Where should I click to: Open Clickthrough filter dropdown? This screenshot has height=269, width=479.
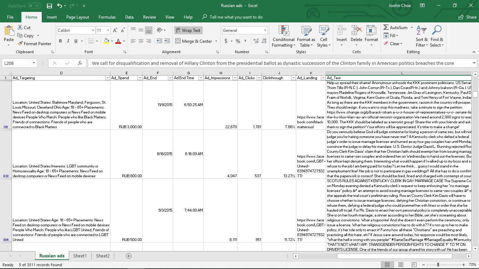293,78
